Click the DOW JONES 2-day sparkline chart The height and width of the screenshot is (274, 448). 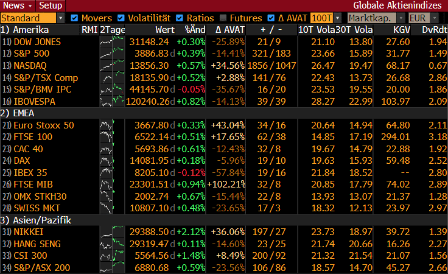click(112, 42)
